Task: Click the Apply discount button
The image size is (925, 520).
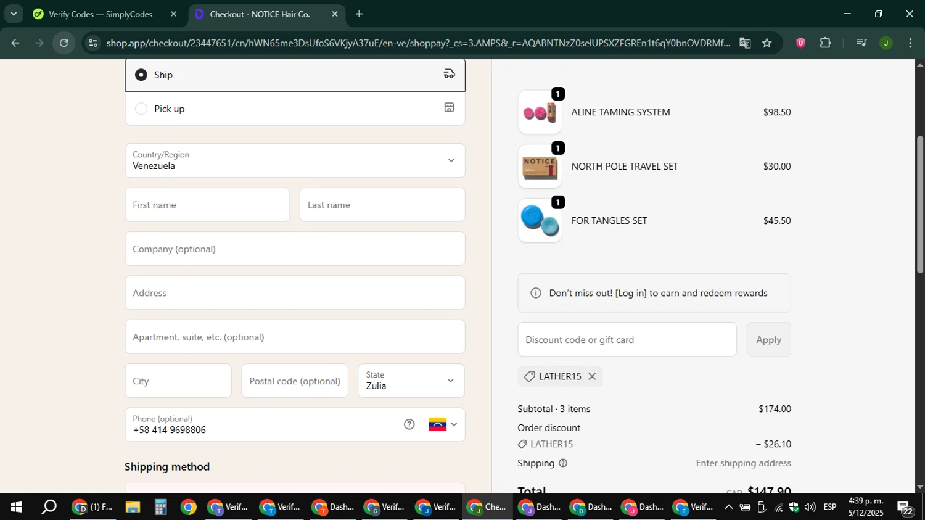Action: coord(768,339)
